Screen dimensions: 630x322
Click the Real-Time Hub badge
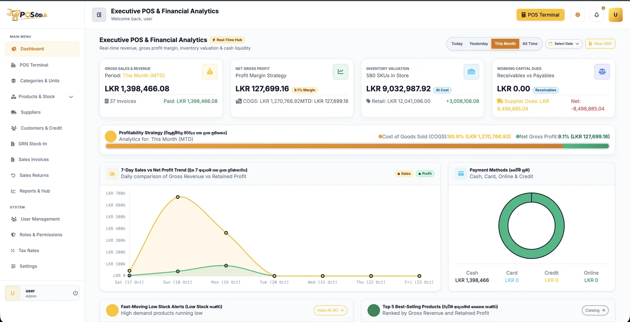click(x=227, y=40)
